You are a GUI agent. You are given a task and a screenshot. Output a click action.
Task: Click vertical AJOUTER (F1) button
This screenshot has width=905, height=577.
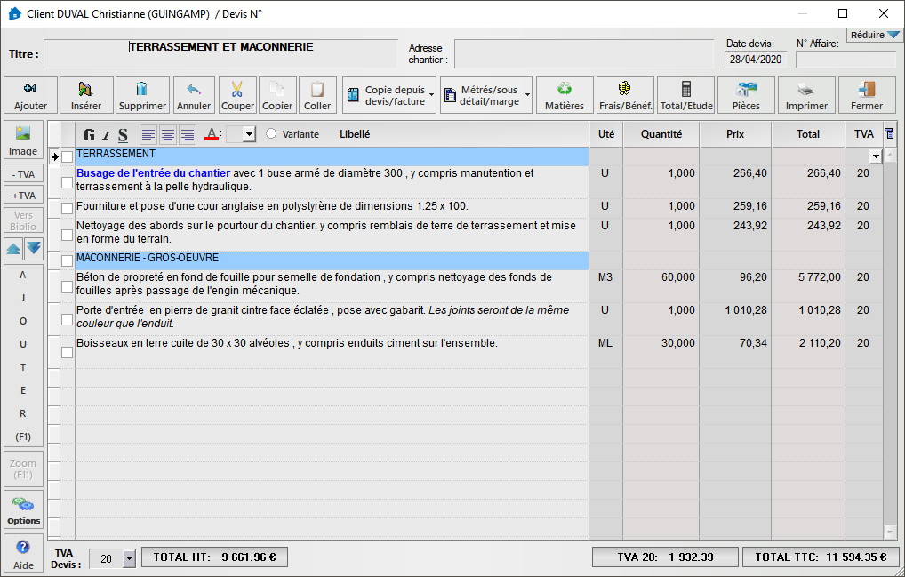click(23, 356)
